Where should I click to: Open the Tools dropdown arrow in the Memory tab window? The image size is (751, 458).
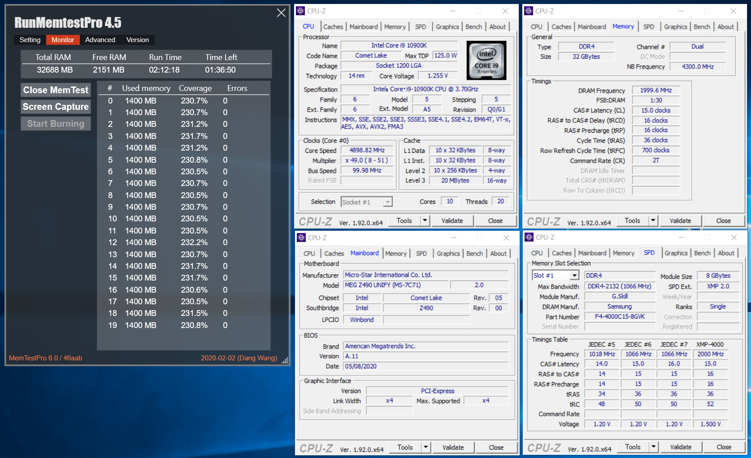coord(653,220)
